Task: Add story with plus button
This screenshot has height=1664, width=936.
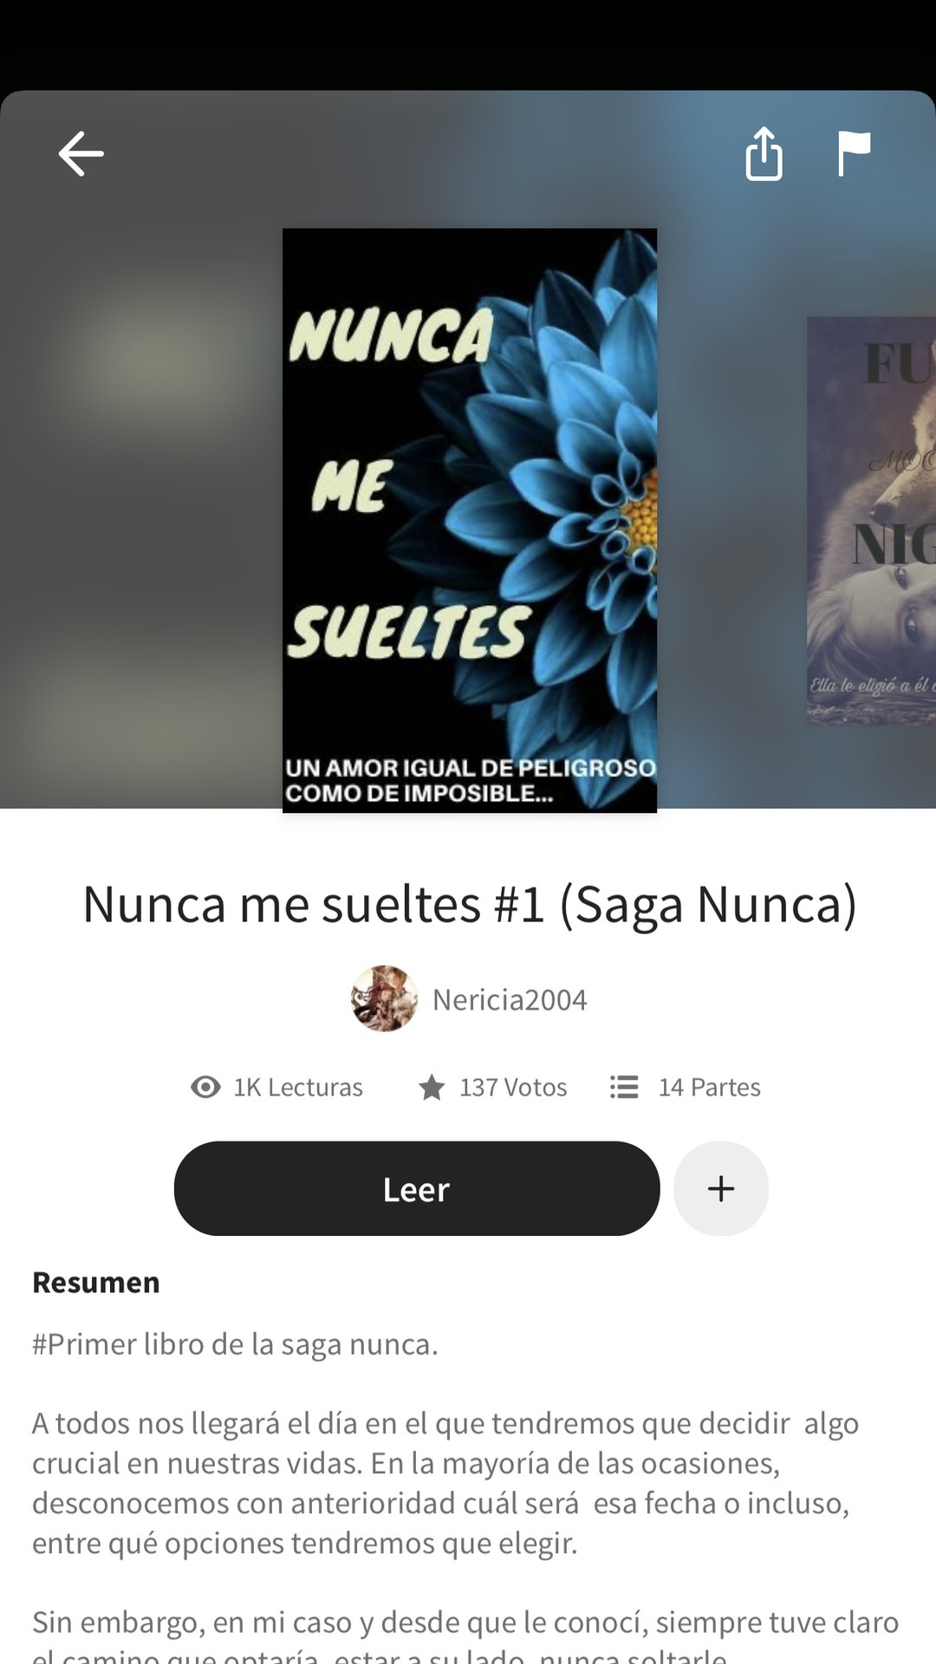Action: [721, 1188]
